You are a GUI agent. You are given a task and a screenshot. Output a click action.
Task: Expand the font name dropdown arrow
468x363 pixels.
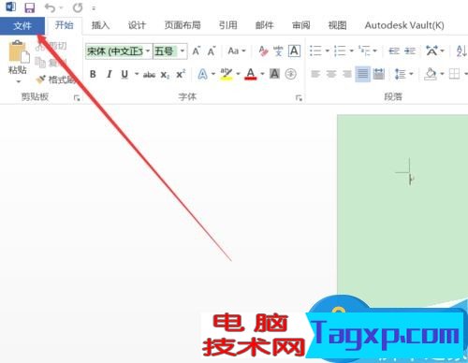pos(148,51)
